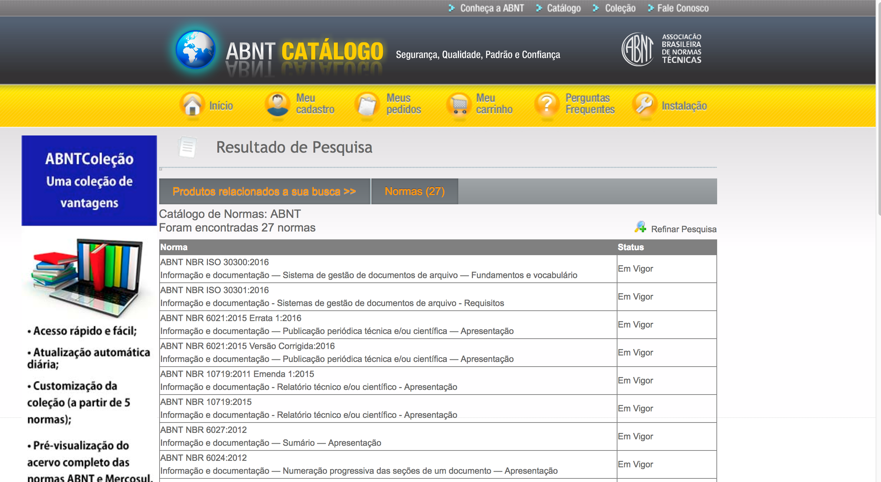Click 'Sistemas de gestão de documentos de arquivo - Requisitos' text
Viewport: 881px width, 482px height.
pyautogui.click(x=390, y=303)
